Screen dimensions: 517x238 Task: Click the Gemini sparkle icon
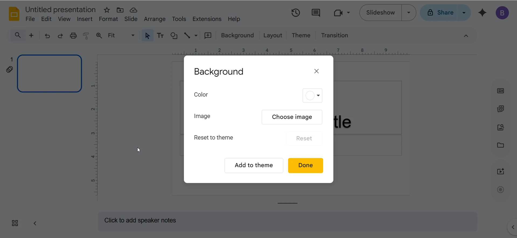click(482, 13)
